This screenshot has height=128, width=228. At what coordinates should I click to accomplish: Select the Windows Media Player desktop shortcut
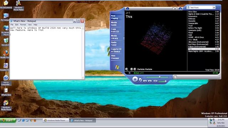6,105
